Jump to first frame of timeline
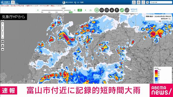The height and width of the screenshot is (97, 173). 38,10
